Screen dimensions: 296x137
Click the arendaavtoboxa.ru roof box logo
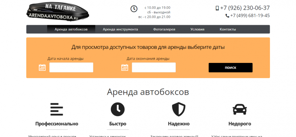click(x=58, y=11)
